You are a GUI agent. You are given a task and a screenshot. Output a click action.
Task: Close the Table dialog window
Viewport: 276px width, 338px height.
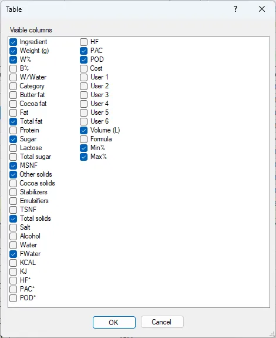point(262,9)
